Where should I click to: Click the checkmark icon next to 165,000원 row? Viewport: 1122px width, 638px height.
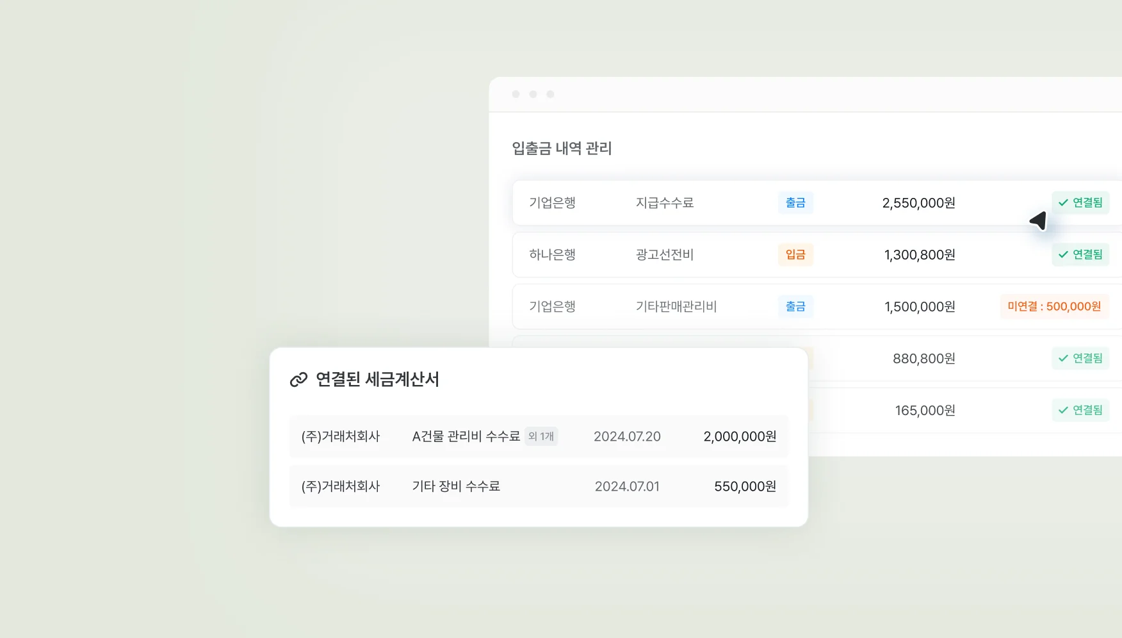pyautogui.click(x=1063, y=410)
